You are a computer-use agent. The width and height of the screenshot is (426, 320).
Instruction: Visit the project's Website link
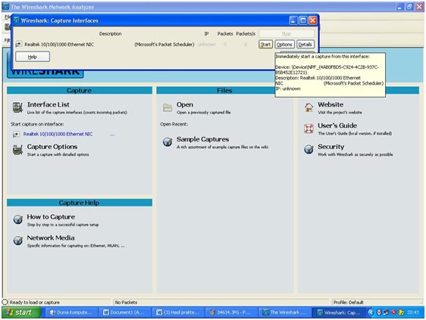pyautogui.click(x=330, y=104)
